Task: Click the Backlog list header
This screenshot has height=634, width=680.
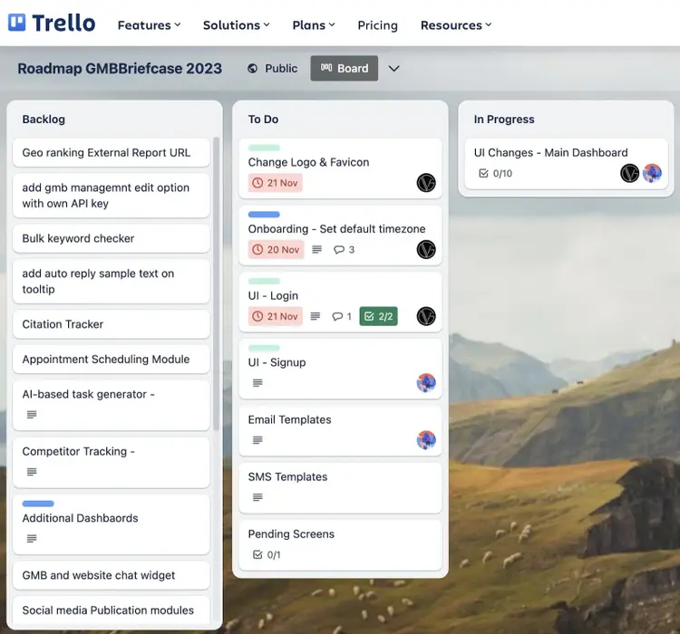Action: pyautogui.click(x=44, y=120)
